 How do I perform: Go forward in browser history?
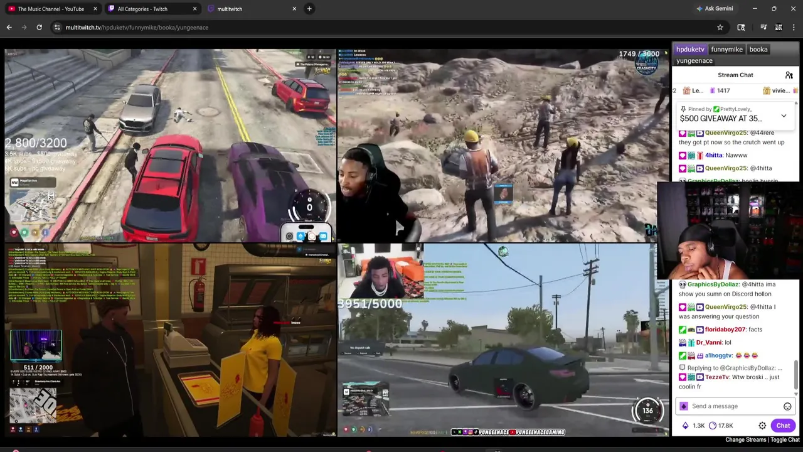(x=24, y=28)
